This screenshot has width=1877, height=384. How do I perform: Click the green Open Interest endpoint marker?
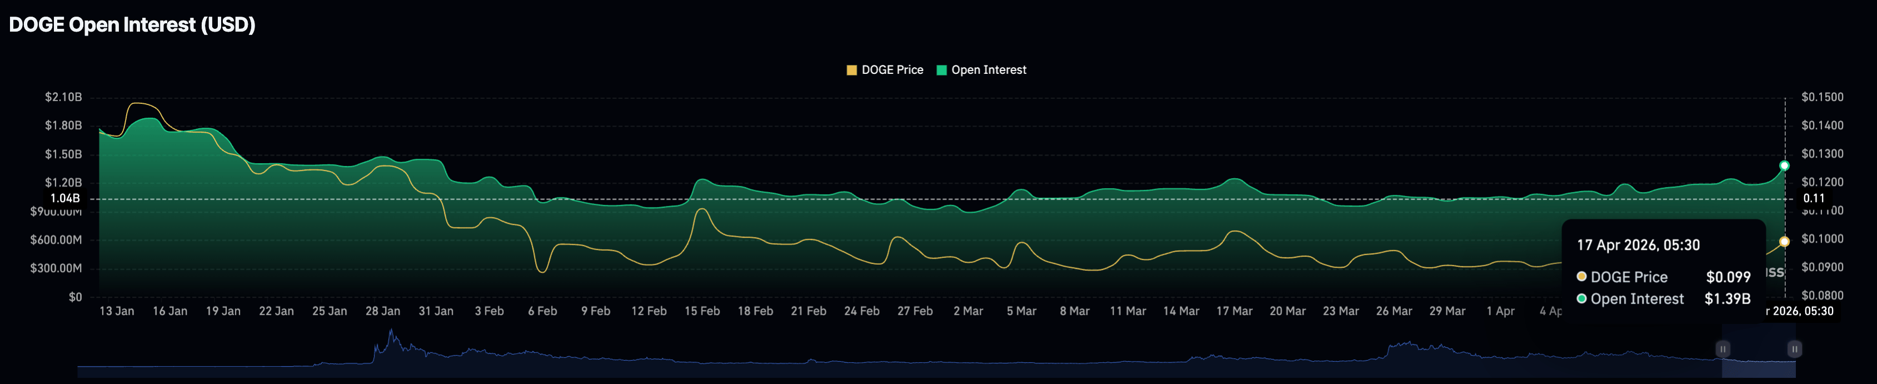point(1784,166)
